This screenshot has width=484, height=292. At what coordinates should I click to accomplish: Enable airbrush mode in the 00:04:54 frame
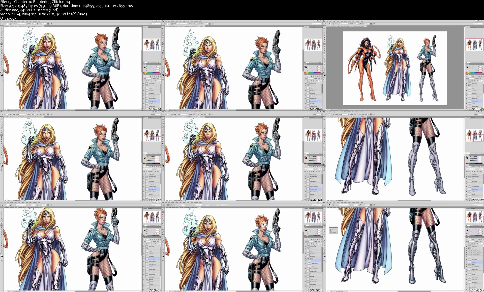[x=48, y=24]
